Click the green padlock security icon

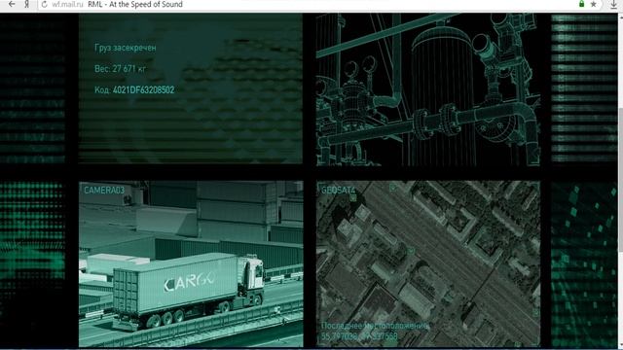(x=582, y=4)
